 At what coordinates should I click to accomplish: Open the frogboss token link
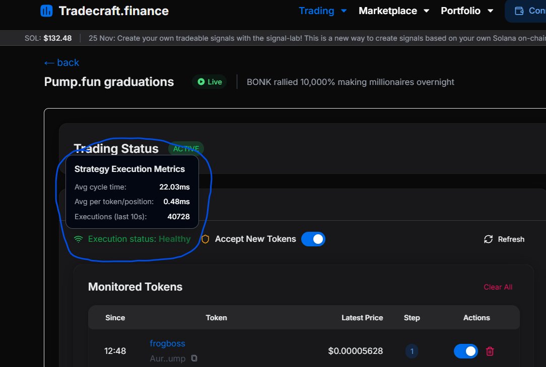point(167,343)
